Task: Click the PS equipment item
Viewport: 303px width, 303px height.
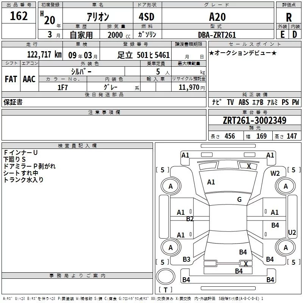Action: pyautogui.click(x=285, y=102)
